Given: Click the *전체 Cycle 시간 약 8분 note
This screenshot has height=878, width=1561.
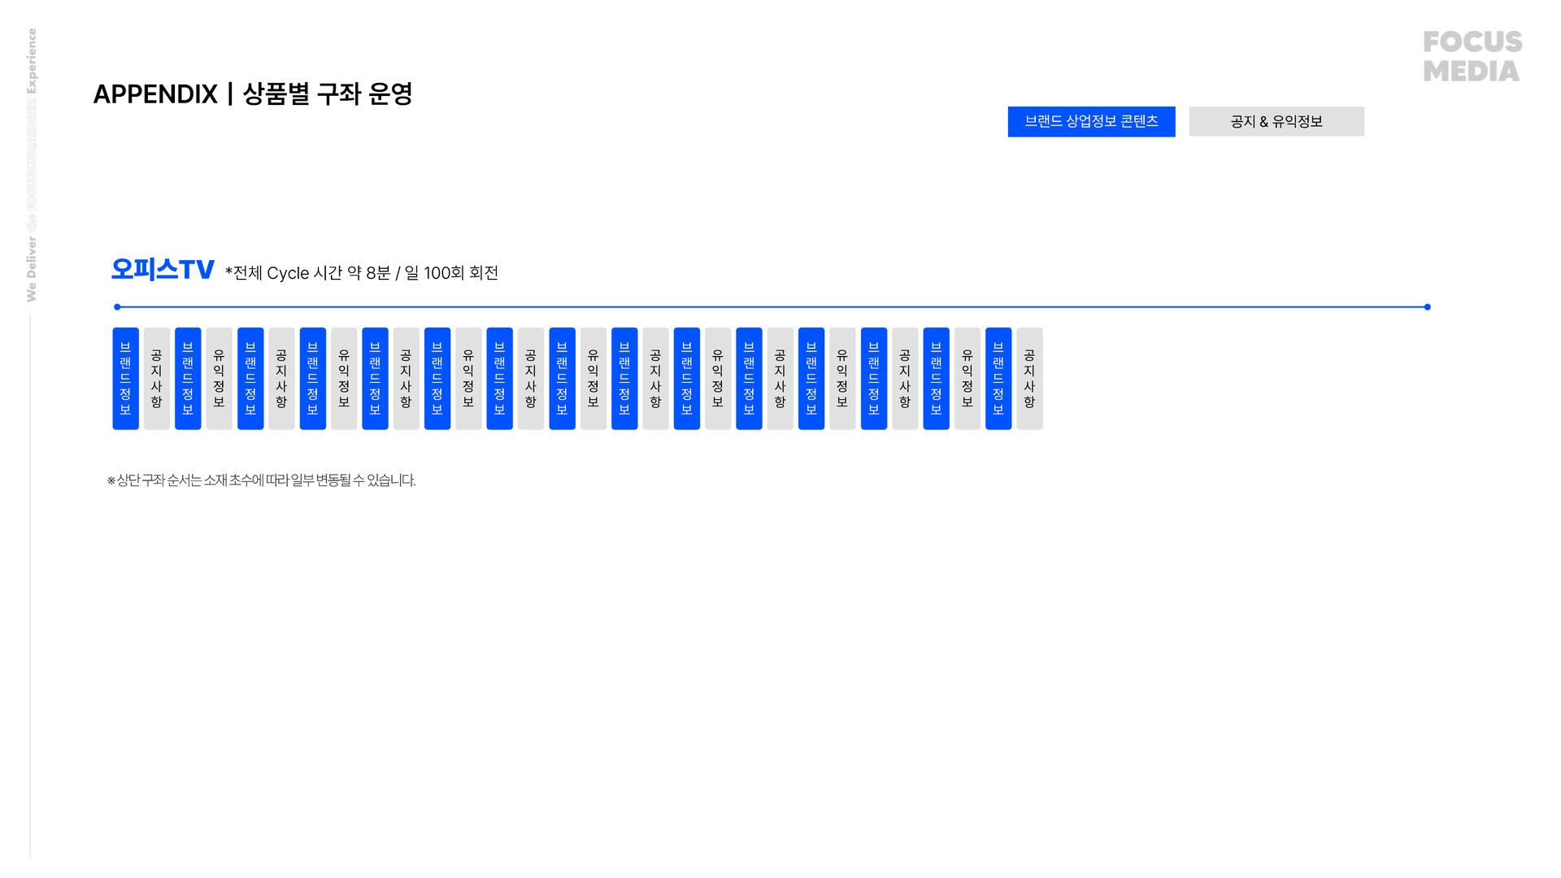Looking at the screenshot, I should click(x=362, y=273).
